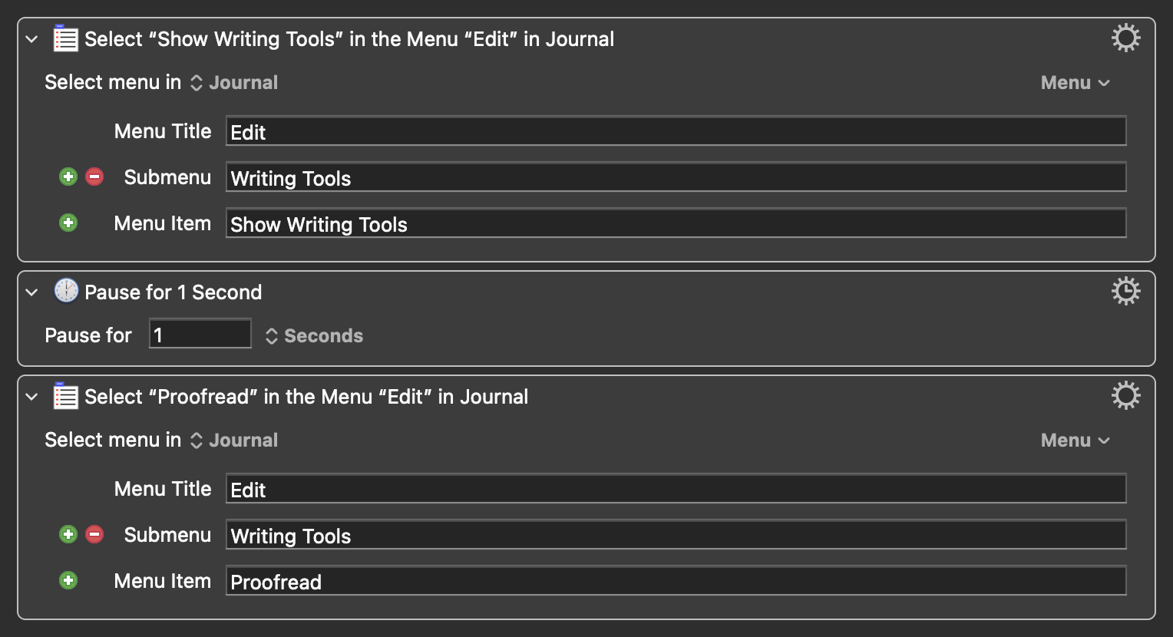Remove Submenu row in first action
The height and width of the screenshot is (637, 1173).
[x=94, y=177]
